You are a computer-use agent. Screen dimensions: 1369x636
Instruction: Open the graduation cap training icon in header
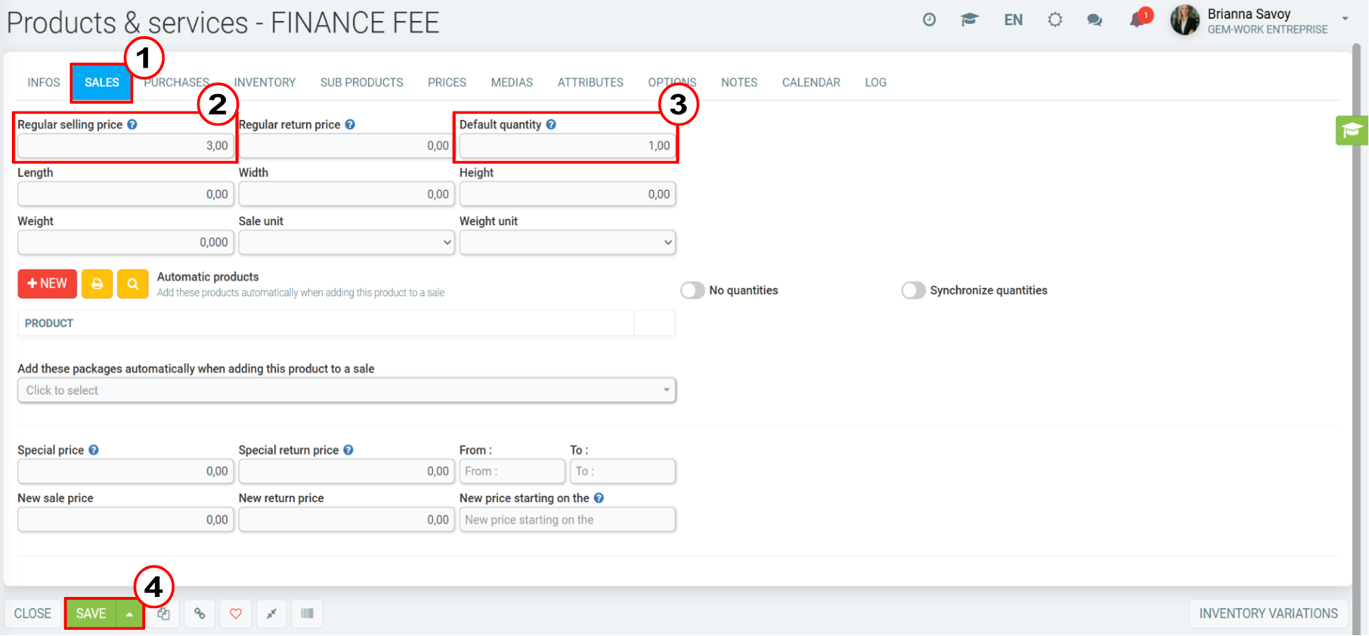tap(969, 20)
